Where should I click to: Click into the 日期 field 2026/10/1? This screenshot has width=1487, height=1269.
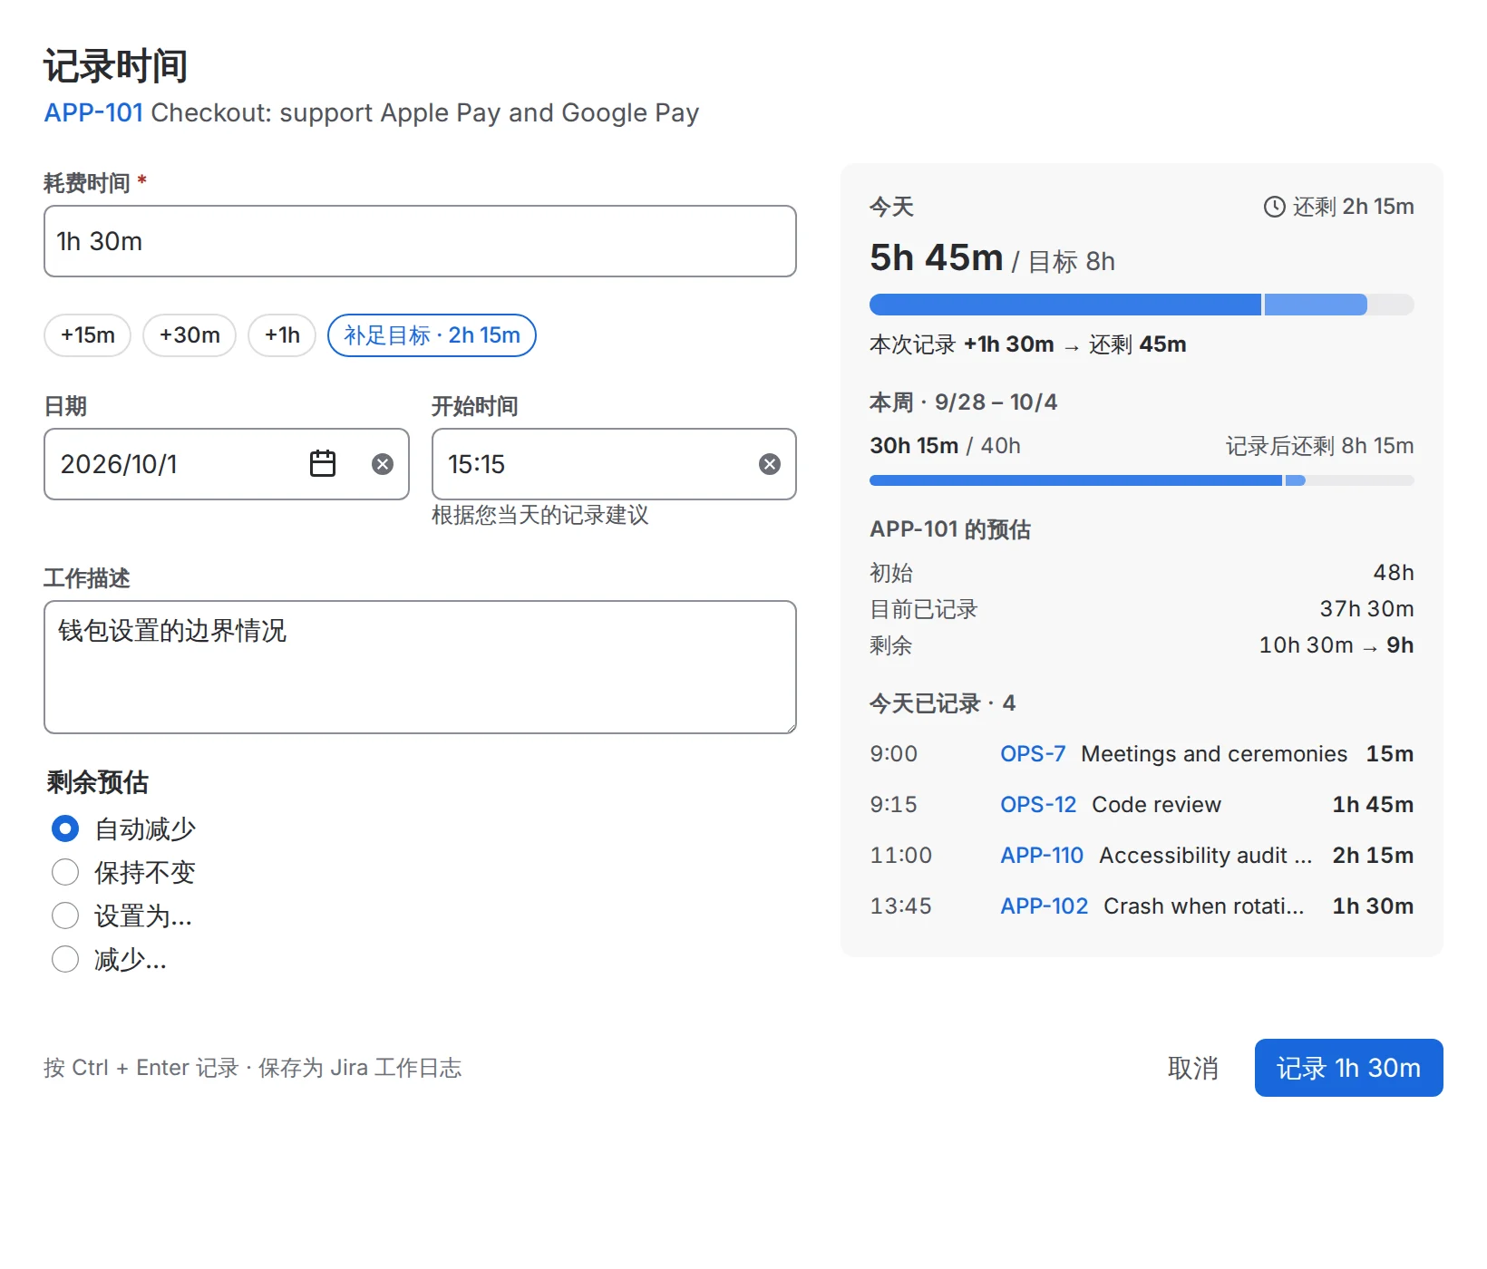coord(227,464)
